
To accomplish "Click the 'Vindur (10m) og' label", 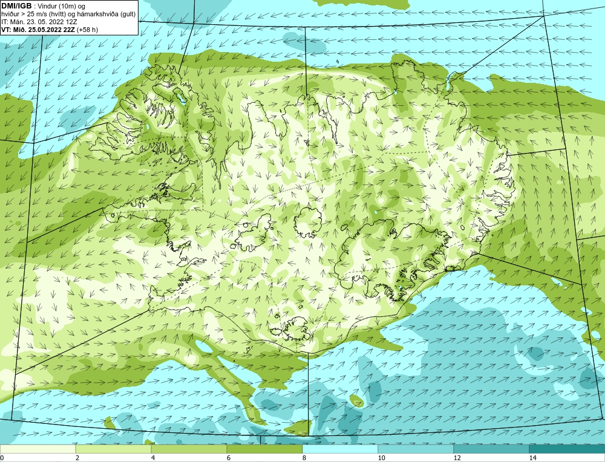I will pos(61,6).
